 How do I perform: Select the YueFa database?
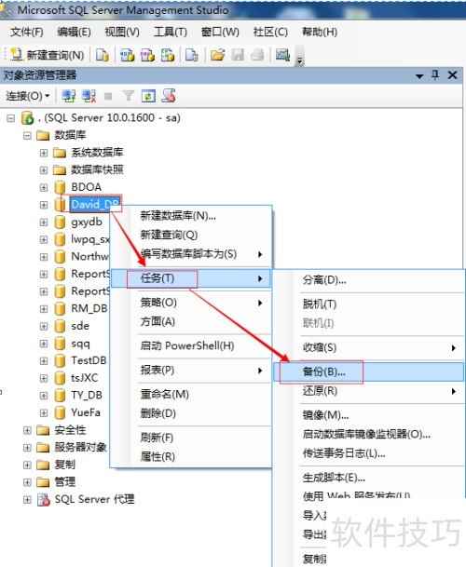click(86, 412)
